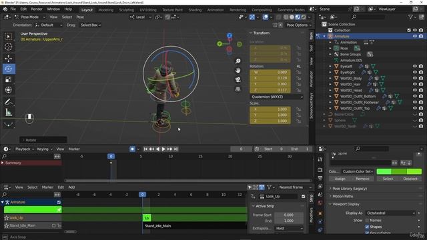Toggle Wolf3D_Hair visibility eye
This screenshot has width=427, height=240.
[x=415, y=84]
